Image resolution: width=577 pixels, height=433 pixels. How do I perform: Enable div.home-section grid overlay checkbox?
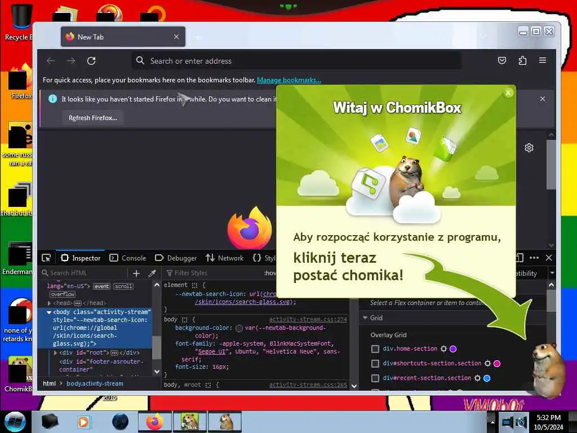375,348
